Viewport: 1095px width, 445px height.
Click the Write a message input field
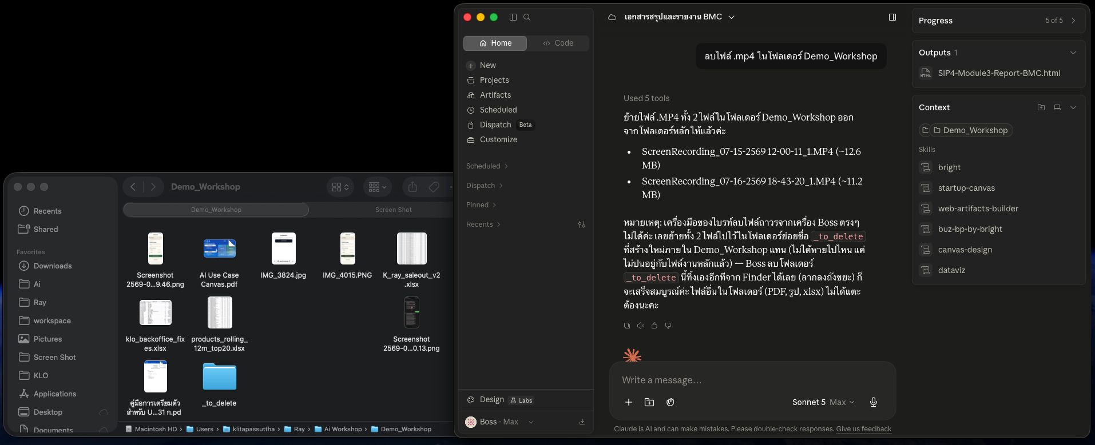(752, 380)
